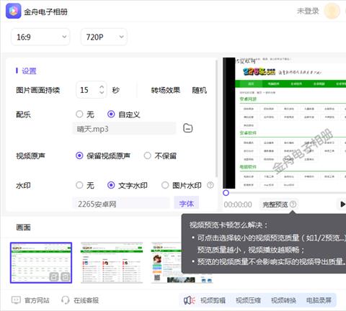
Task: Open the 视频压缩 tool link
Action: (248, 300)
